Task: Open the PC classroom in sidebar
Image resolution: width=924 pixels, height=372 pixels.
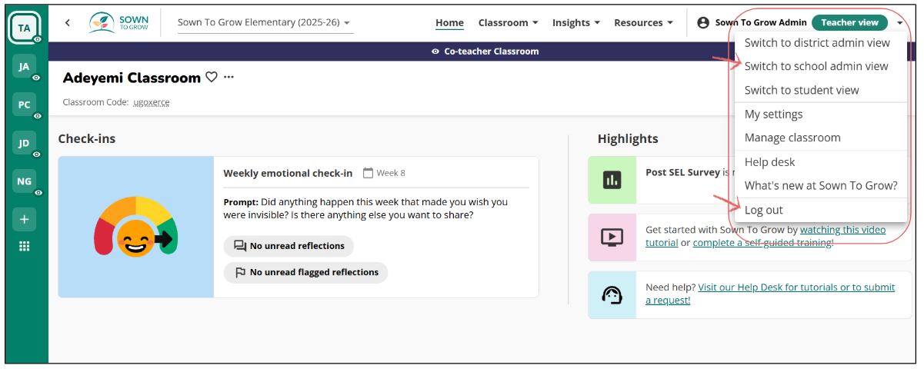Action: click(x=25, y=105)
